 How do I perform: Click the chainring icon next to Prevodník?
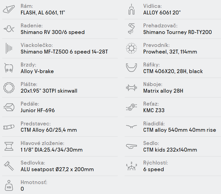point(131,48)
